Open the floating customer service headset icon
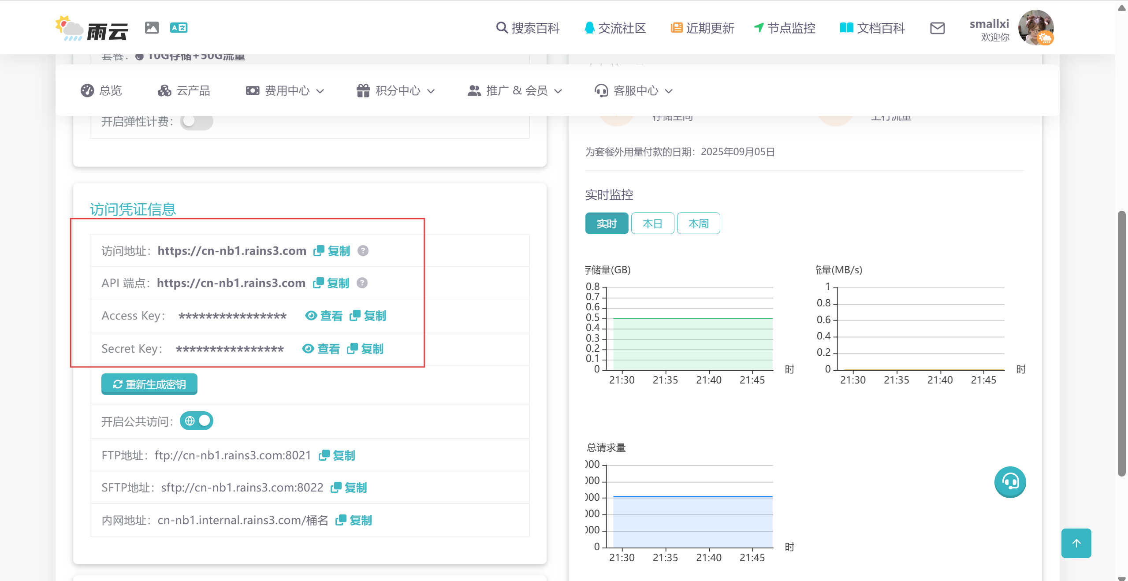The image size is (1128, 581). (x=1010, y=482)
